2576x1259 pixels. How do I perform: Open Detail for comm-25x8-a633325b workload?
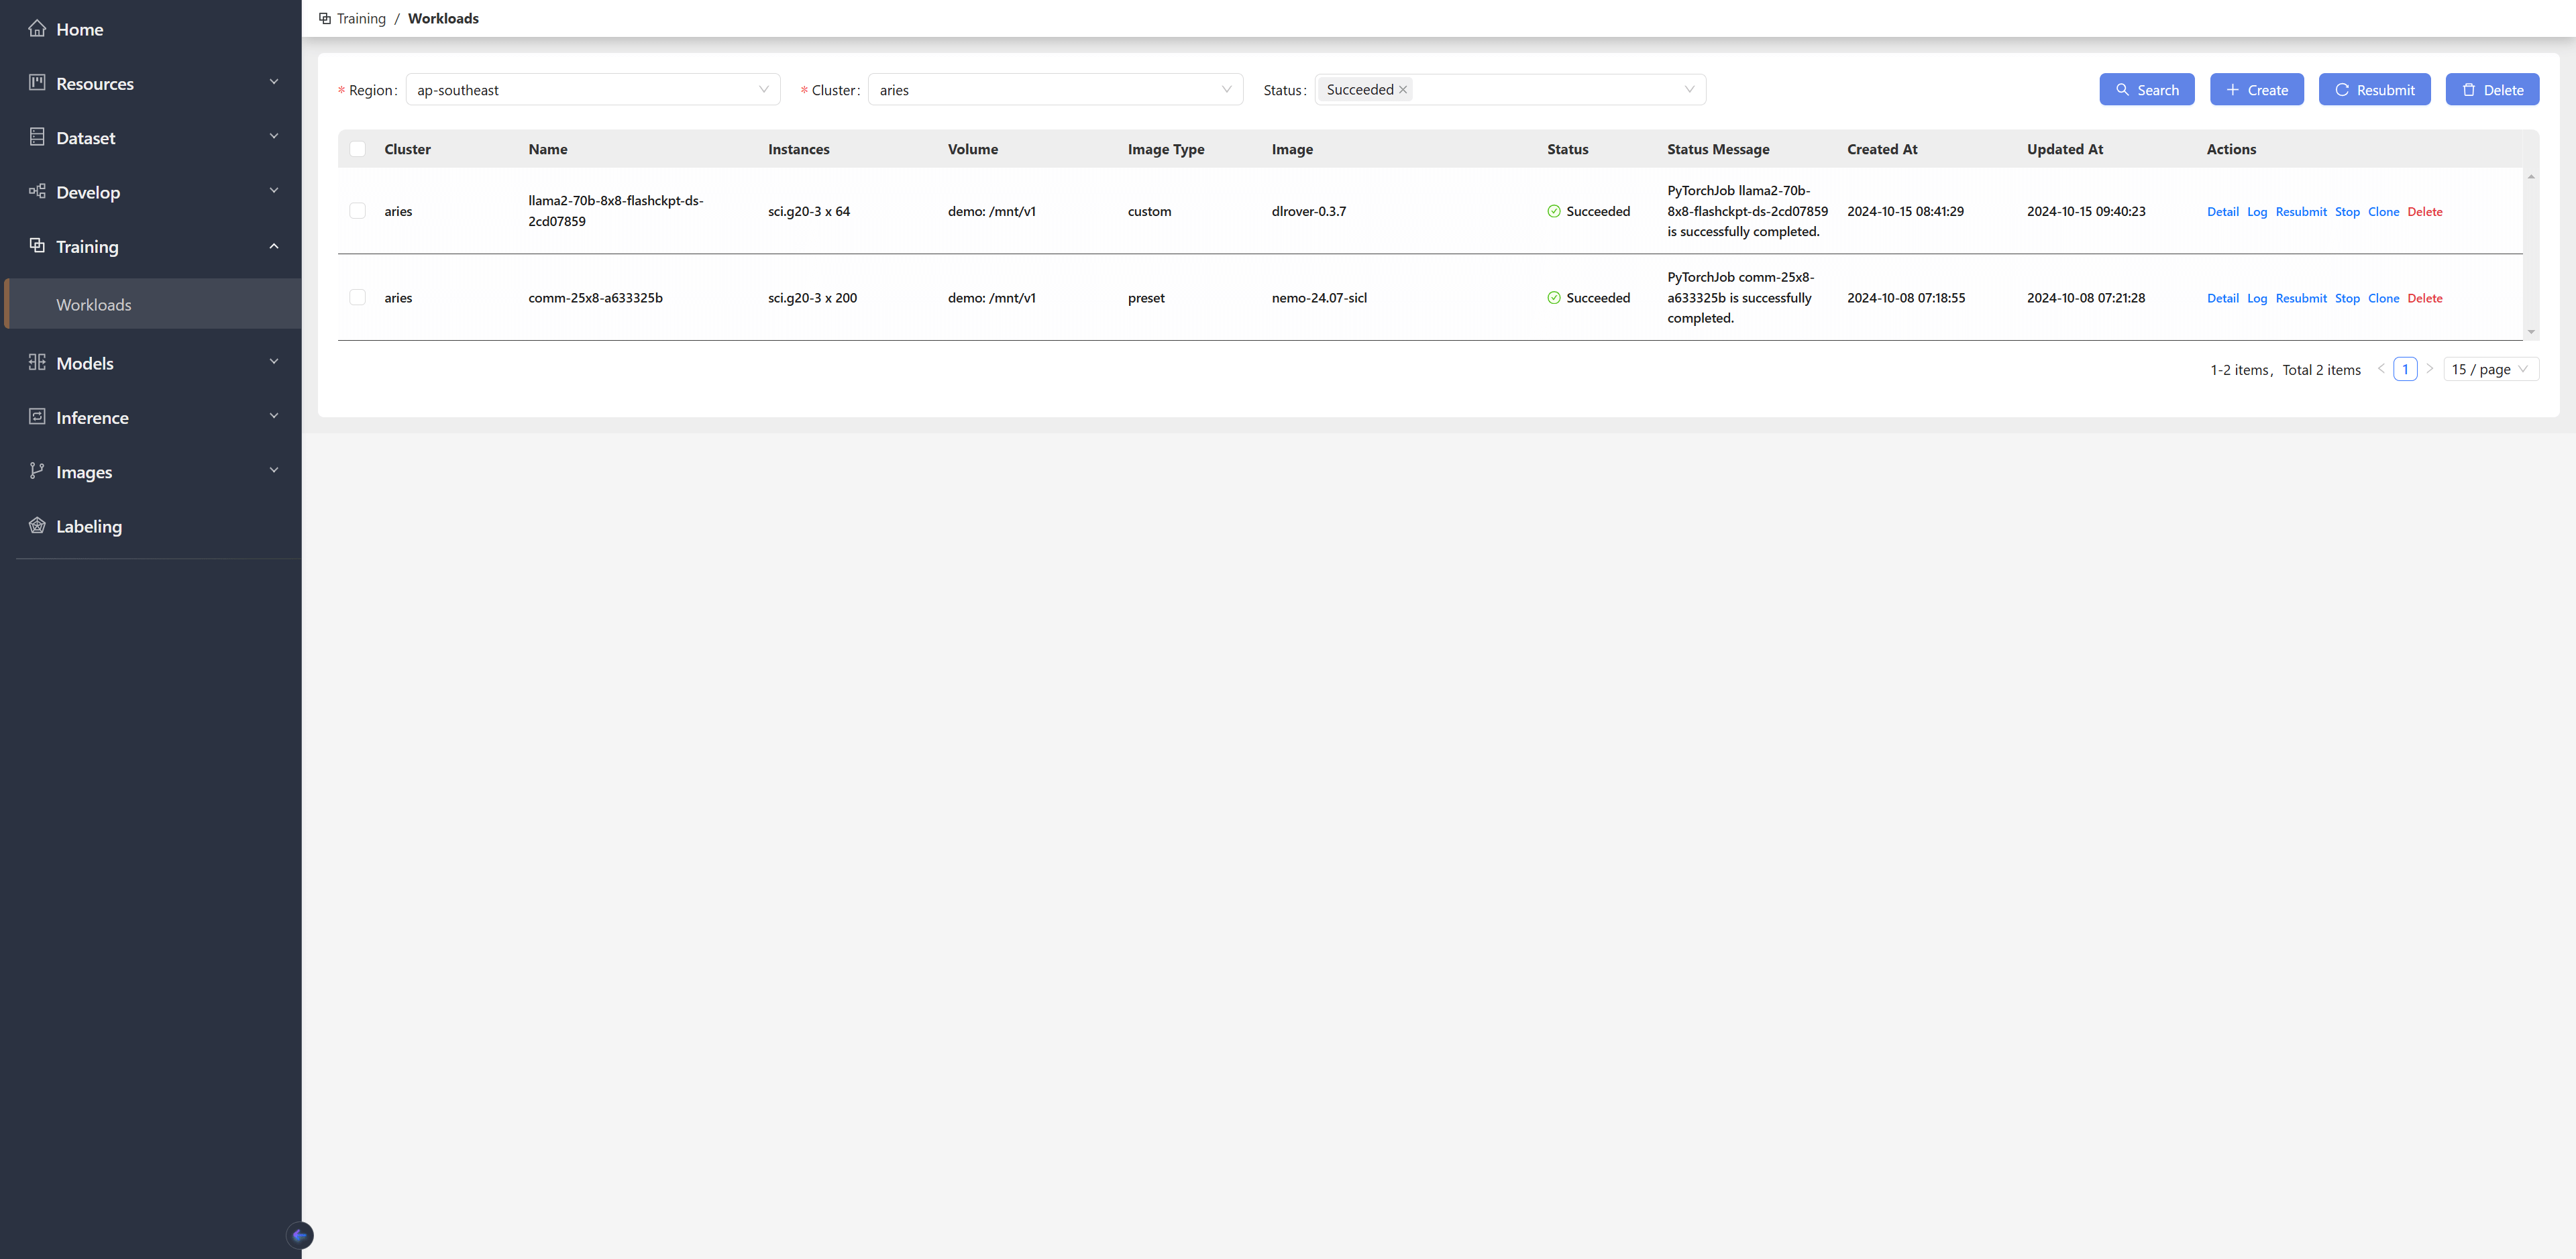[x=2222, y=298]
